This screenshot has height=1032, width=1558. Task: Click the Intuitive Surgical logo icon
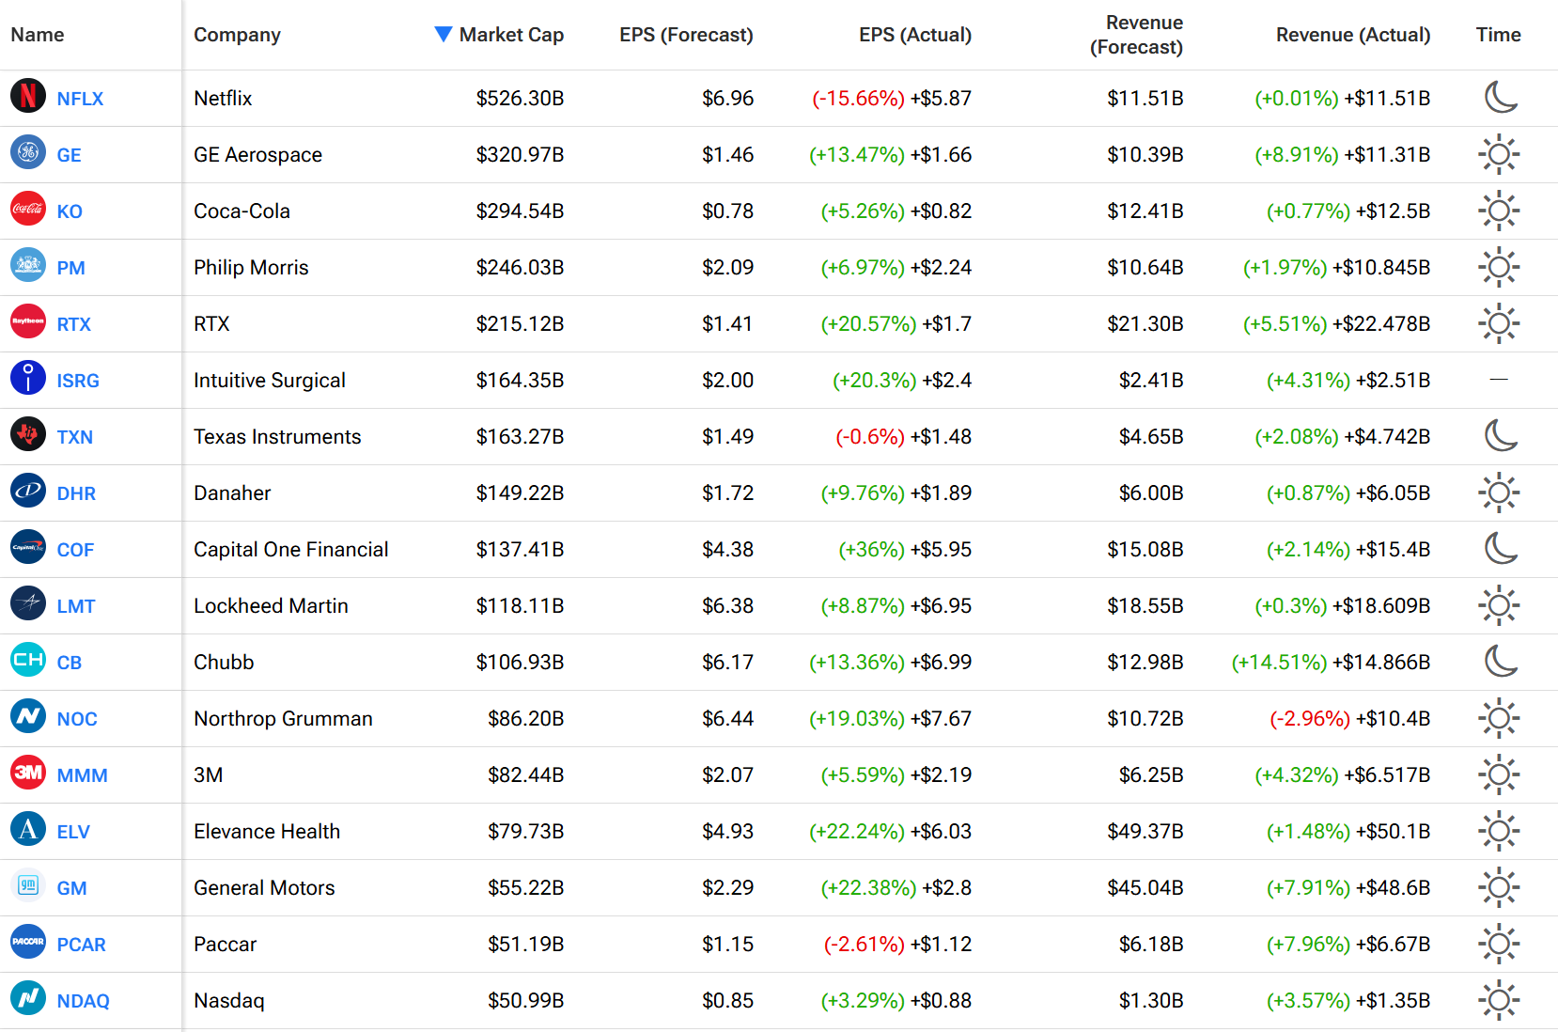click(x=28, y=378)
